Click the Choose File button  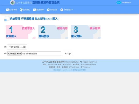click(14, 54)
